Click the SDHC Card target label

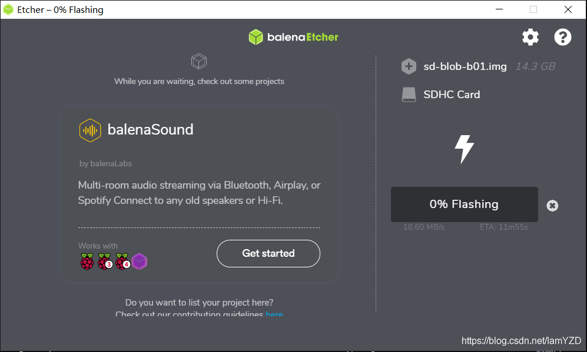452,95
